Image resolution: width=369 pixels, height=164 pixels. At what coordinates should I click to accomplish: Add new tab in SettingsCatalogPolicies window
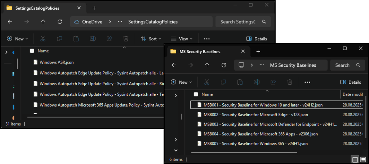[x=94, y=8]
